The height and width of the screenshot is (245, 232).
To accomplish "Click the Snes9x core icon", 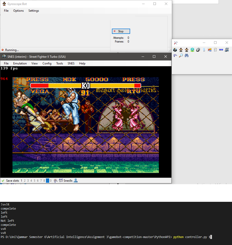I will coord(61,180).
